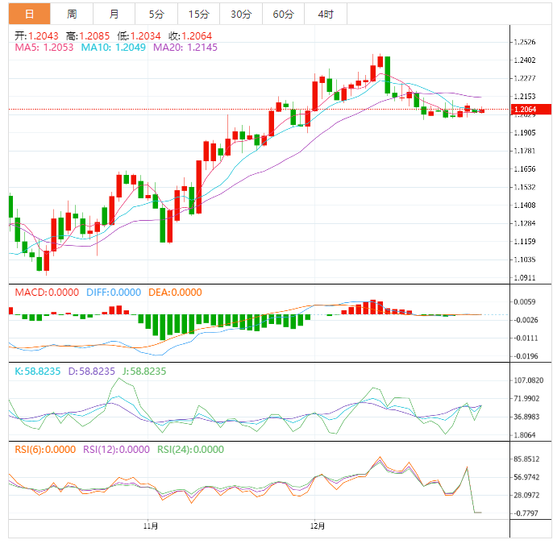The height and width of the screenshot is (544, 553).
Task: Click the RSI(6):0.0000 label
Action: pyautogui.click(x=45, y=450)
